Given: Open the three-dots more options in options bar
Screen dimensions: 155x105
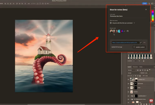Looking at the screenshot, I should coord(29,4).
